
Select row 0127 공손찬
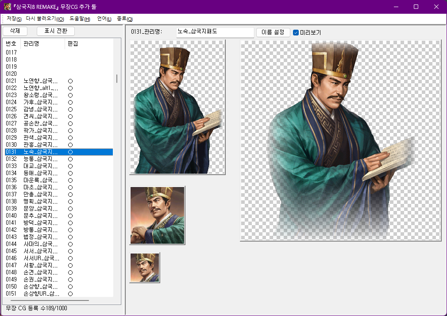click(x=59, y=123)
